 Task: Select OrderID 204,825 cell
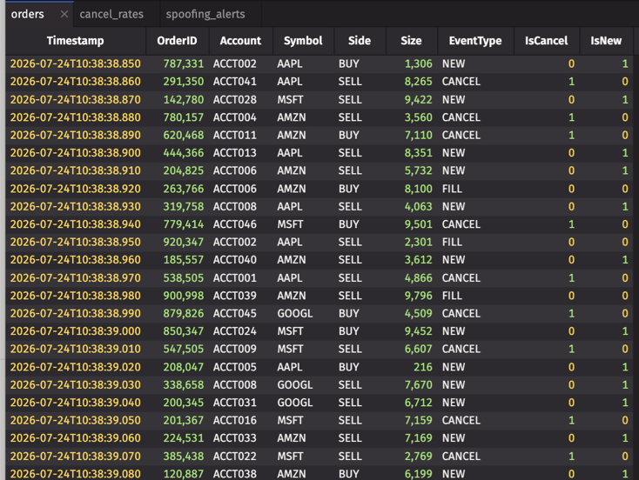pyautogui.click(x=177, y=171)
